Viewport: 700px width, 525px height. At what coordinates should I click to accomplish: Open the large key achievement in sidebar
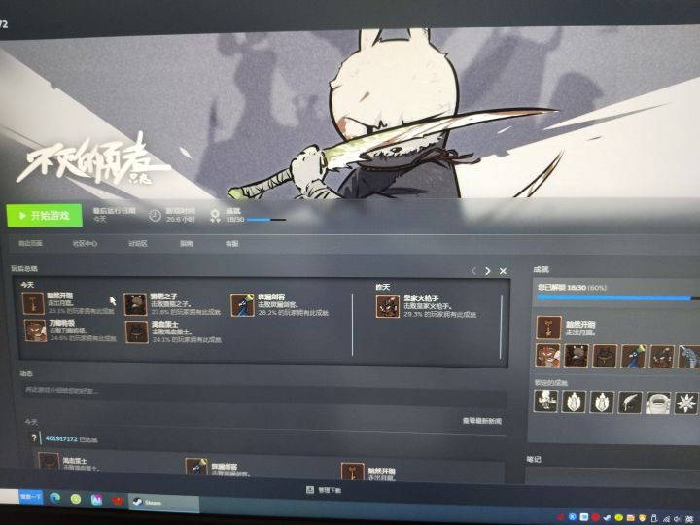pyautogui.click(x=548, y=328)
